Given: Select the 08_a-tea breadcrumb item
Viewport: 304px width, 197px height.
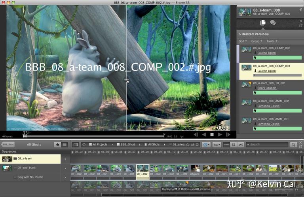Looking at the screenshot, I should coord(177,145).
